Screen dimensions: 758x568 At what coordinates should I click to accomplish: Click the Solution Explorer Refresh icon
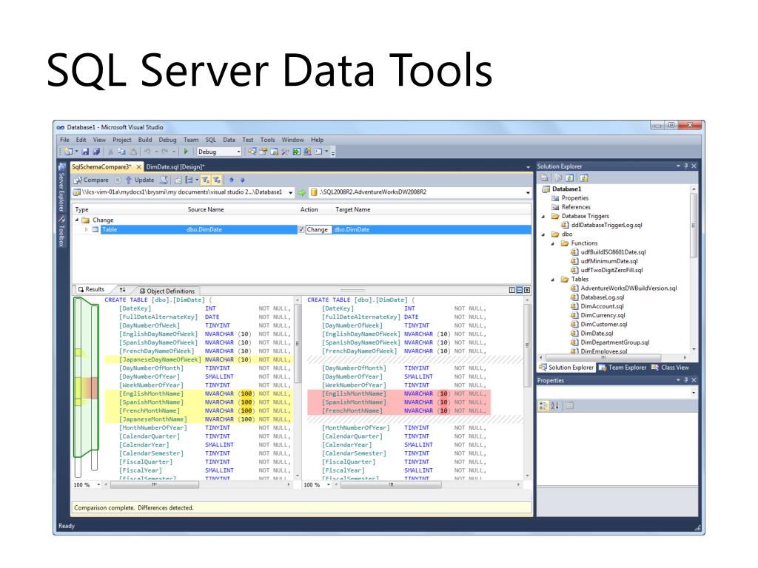(x=570, y=177)
